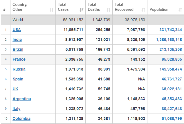
Task: Select Italy total recovered 457,798
Action: (x=138, y=109)
